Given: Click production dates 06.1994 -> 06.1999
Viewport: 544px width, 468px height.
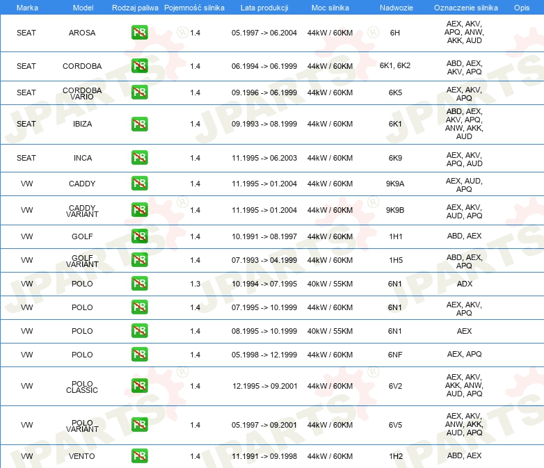Looking at the screenshot, I should pyautogui.click(x=264, y=66).
